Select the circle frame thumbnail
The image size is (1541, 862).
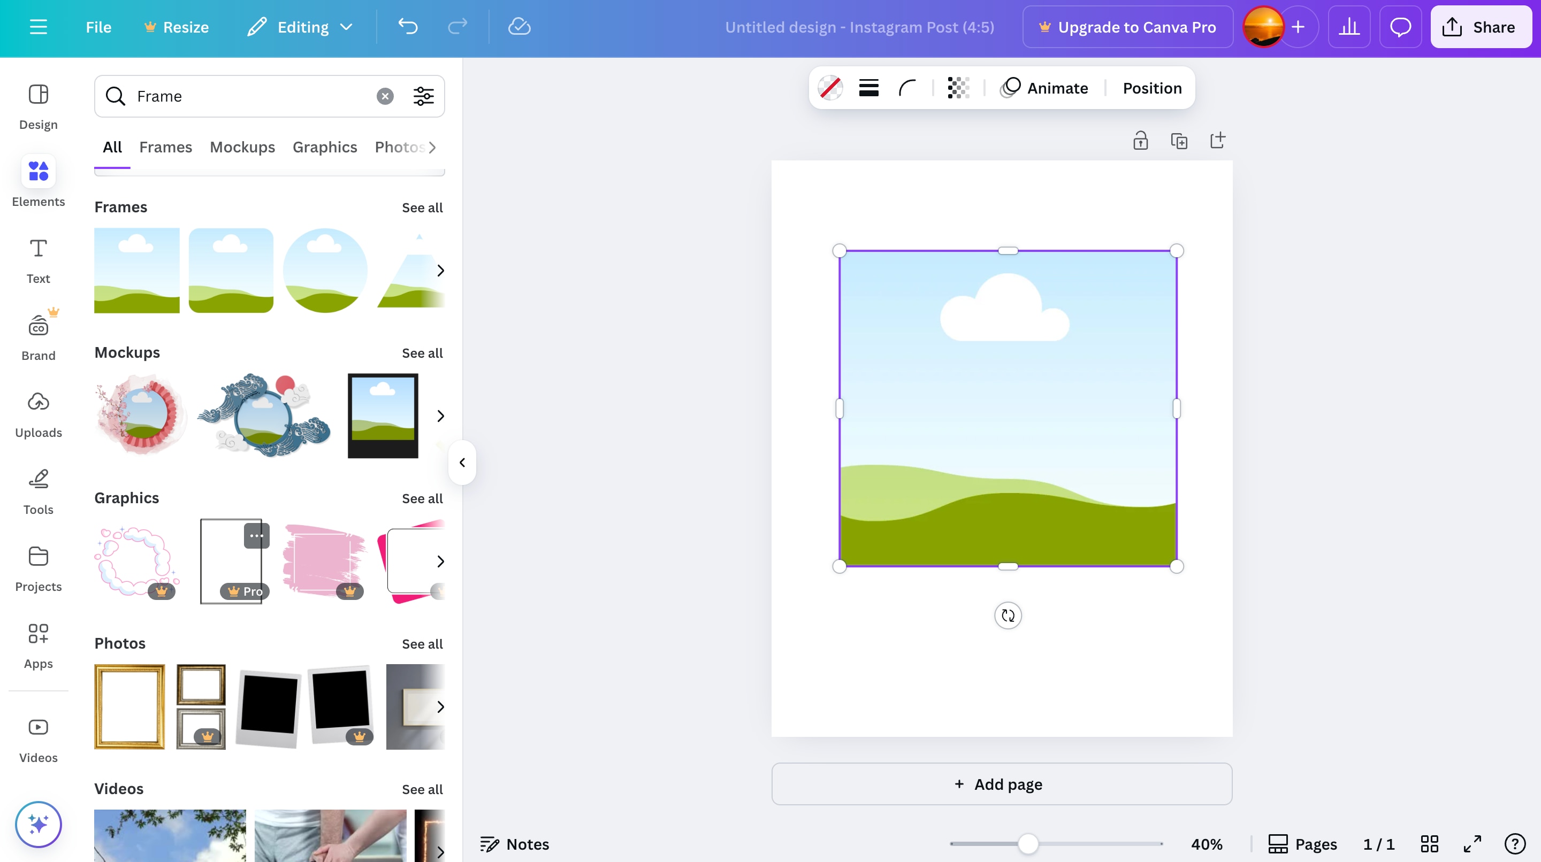[x=325, y=270]
